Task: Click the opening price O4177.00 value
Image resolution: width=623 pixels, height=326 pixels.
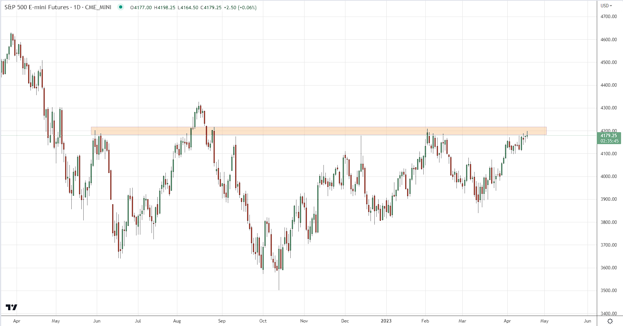Action: [x=141, y=8]
